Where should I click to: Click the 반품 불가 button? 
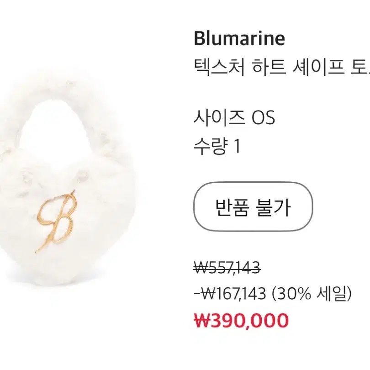point(253,207)
